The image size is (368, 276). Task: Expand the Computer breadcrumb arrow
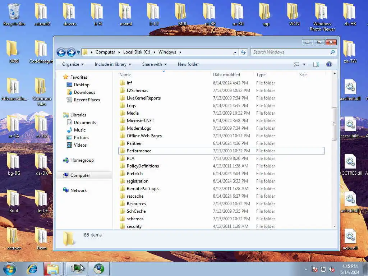(119, 52)
